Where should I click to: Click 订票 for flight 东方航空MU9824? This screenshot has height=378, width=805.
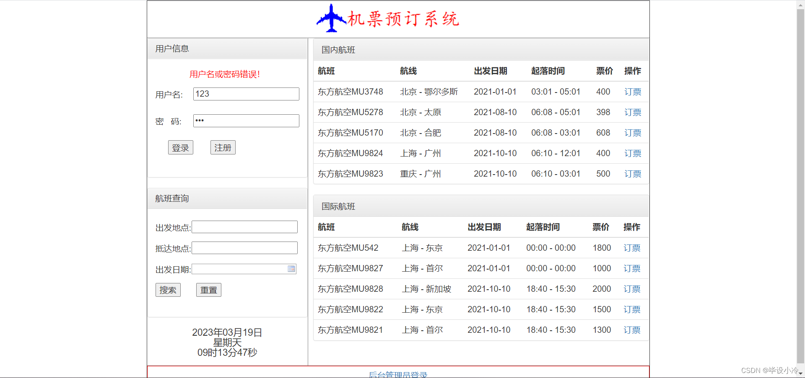632,153
